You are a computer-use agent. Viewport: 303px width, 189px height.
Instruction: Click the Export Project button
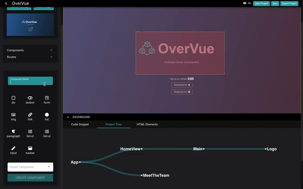coord(289,3)
